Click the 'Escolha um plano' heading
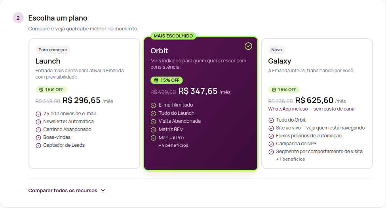Viewport: 386px width, 208px height. 58,18
